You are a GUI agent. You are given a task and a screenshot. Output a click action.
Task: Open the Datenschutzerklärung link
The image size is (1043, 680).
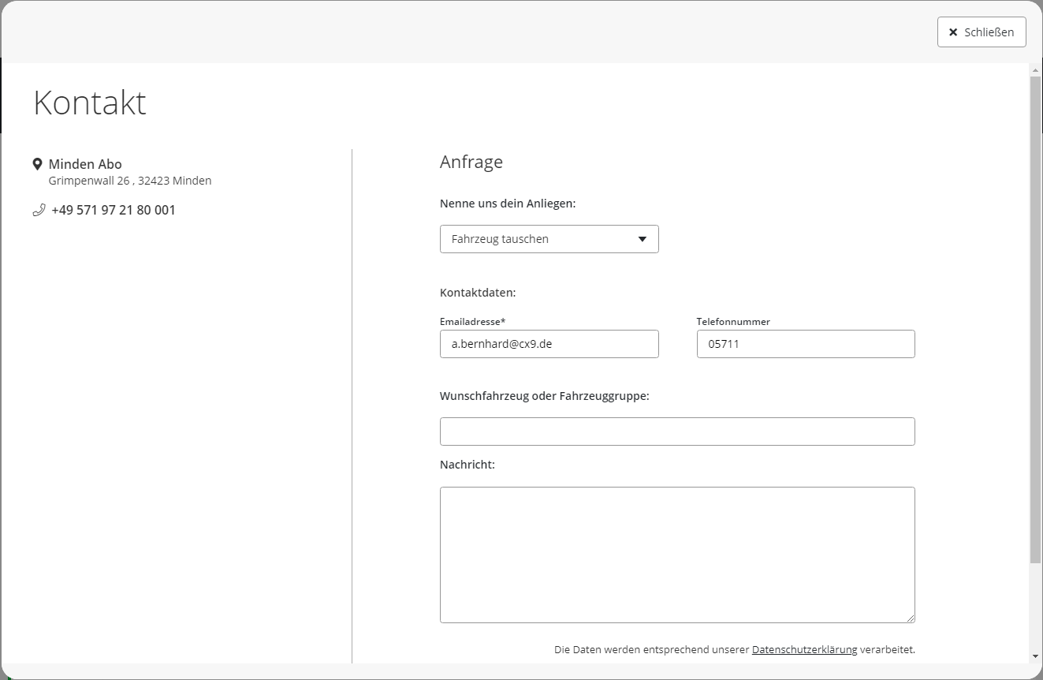(x=804, y=650)
